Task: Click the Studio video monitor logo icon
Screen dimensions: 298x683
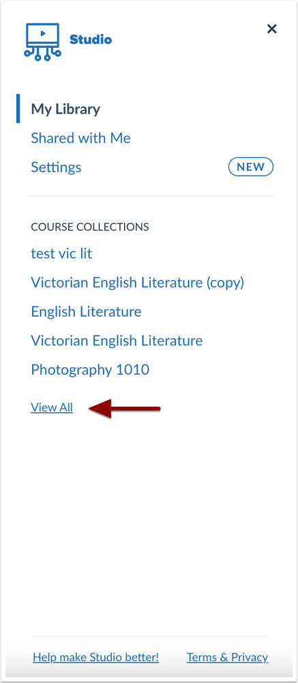Action: (x=42, y=42)
